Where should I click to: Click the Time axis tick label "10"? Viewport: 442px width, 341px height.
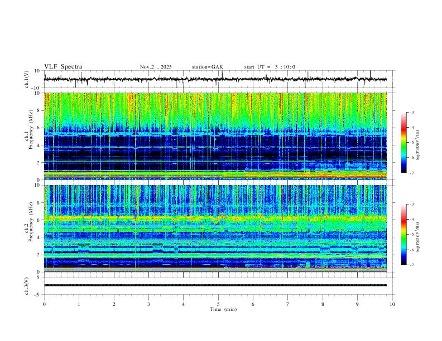pyautogui.click(x=392, y=304)
